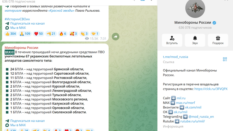The width and height of the screenshot is (233, 131).
Task: Open the vk.com/mil link
Action: pos(193,107)
